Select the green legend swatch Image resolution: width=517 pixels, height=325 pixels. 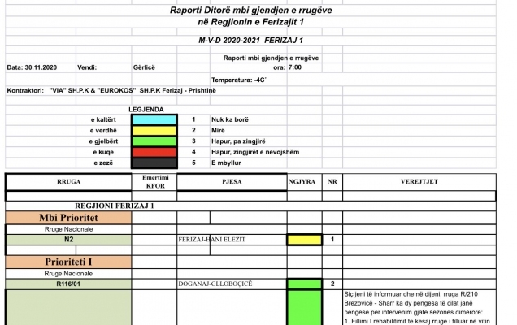pyautogui.click(x=154, y=141)
